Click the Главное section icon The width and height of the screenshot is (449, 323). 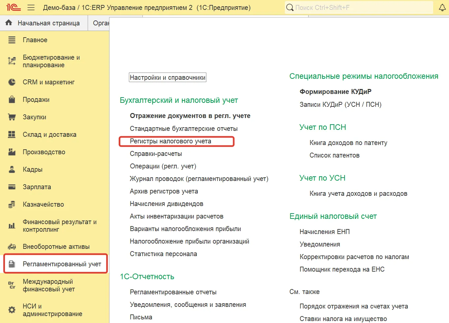(x=12, y=40)
